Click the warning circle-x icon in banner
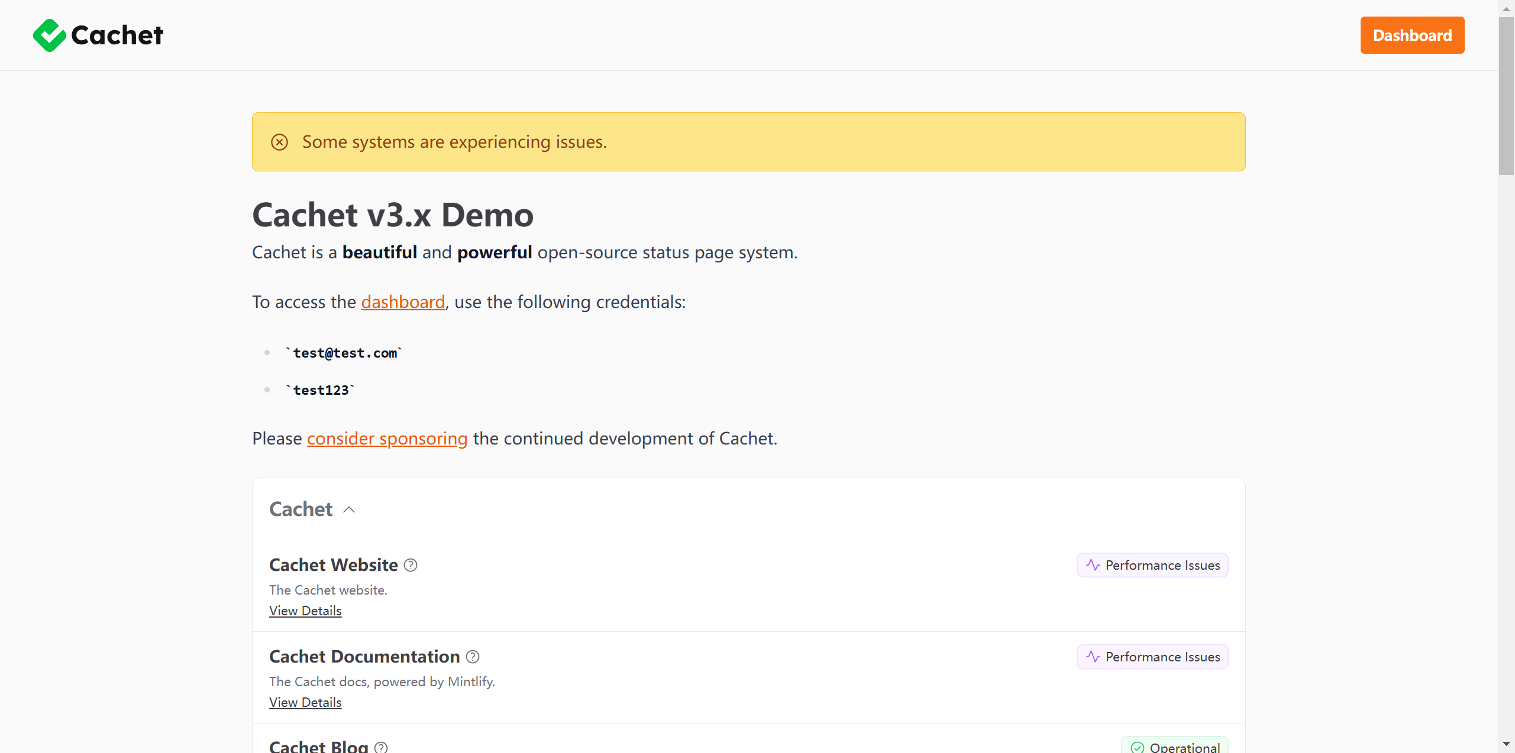 coord(279,142)
